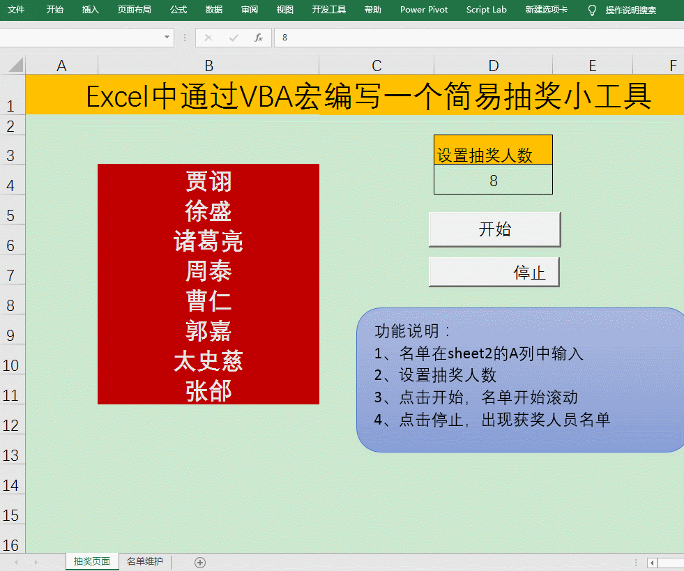Select the 抽奖页面 sheet tab
This screenshot has height=571, width=684.
(92, 561)
